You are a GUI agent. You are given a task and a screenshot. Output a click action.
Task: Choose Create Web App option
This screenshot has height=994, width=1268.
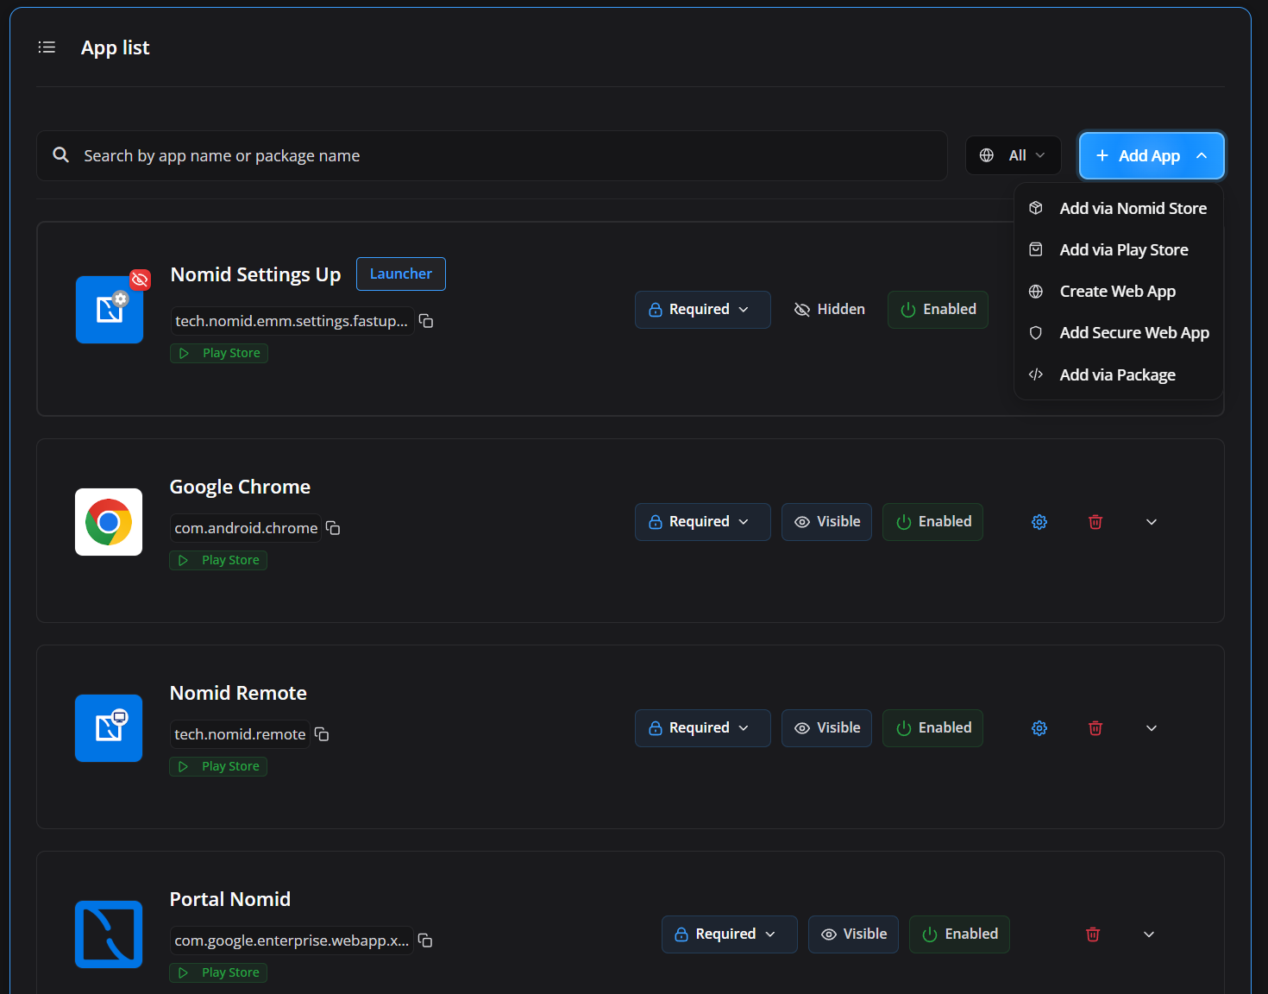[1119, 292]
